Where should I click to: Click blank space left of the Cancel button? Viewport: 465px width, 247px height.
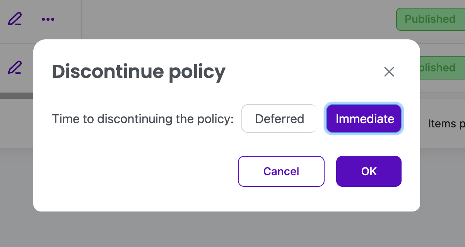coord(135,171)
